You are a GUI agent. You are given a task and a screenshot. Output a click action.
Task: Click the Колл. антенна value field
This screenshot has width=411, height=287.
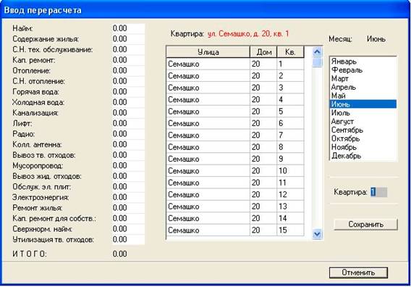click(128, 144)
